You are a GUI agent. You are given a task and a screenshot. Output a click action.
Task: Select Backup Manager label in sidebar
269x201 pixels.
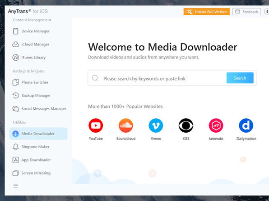[x=36, y=95]
